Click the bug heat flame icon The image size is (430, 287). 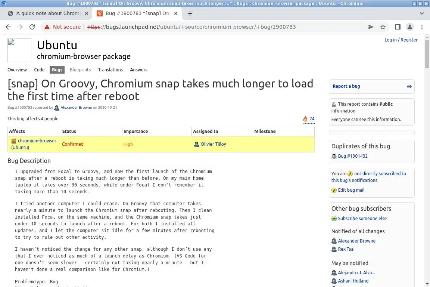click(305, 119)
